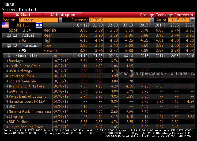Click the Israel flag icon
Image resolution: width=197 pixels, height=141 pixels.
point(39,25)
